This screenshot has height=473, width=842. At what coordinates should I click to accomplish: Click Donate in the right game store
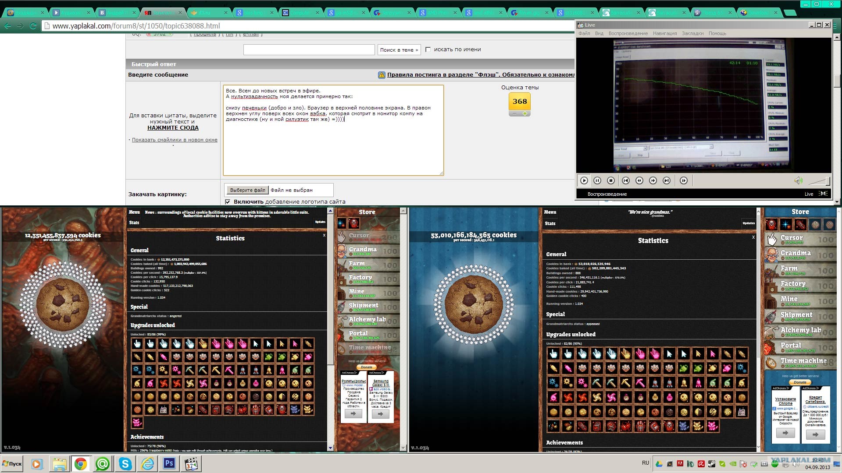tap(800, 382)
